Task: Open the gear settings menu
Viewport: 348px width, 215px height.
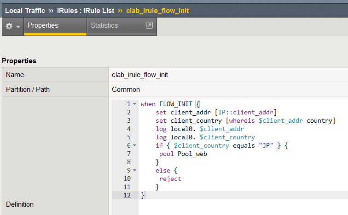Action: pos(9,26)
